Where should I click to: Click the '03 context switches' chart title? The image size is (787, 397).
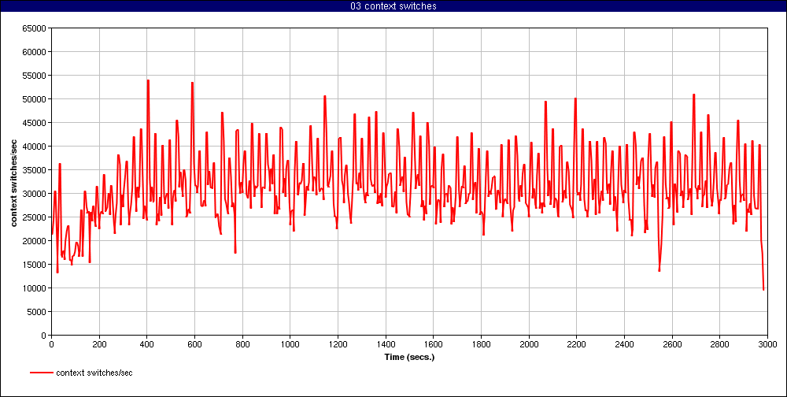click(393, 6)
